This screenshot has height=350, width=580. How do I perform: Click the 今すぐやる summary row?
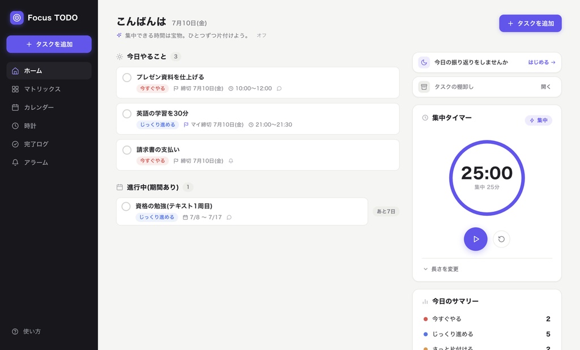pyautogui.click(x=487, y=319)
